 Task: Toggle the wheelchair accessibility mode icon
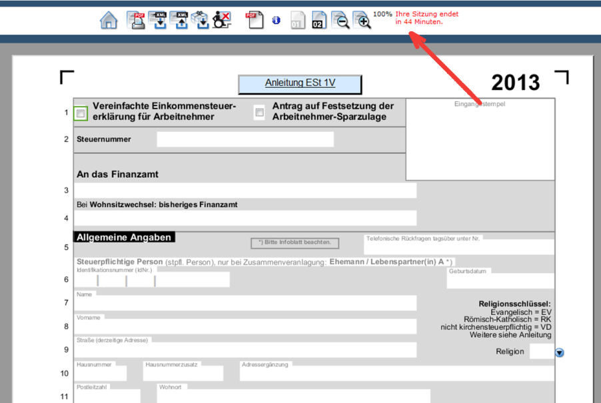coord(222,20)
